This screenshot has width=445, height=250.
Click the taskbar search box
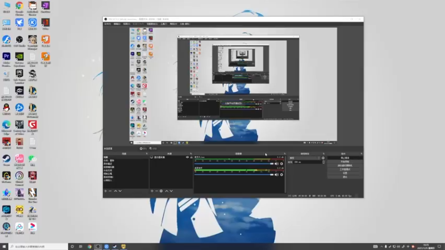pyautogui.click(x=38, y=247)
